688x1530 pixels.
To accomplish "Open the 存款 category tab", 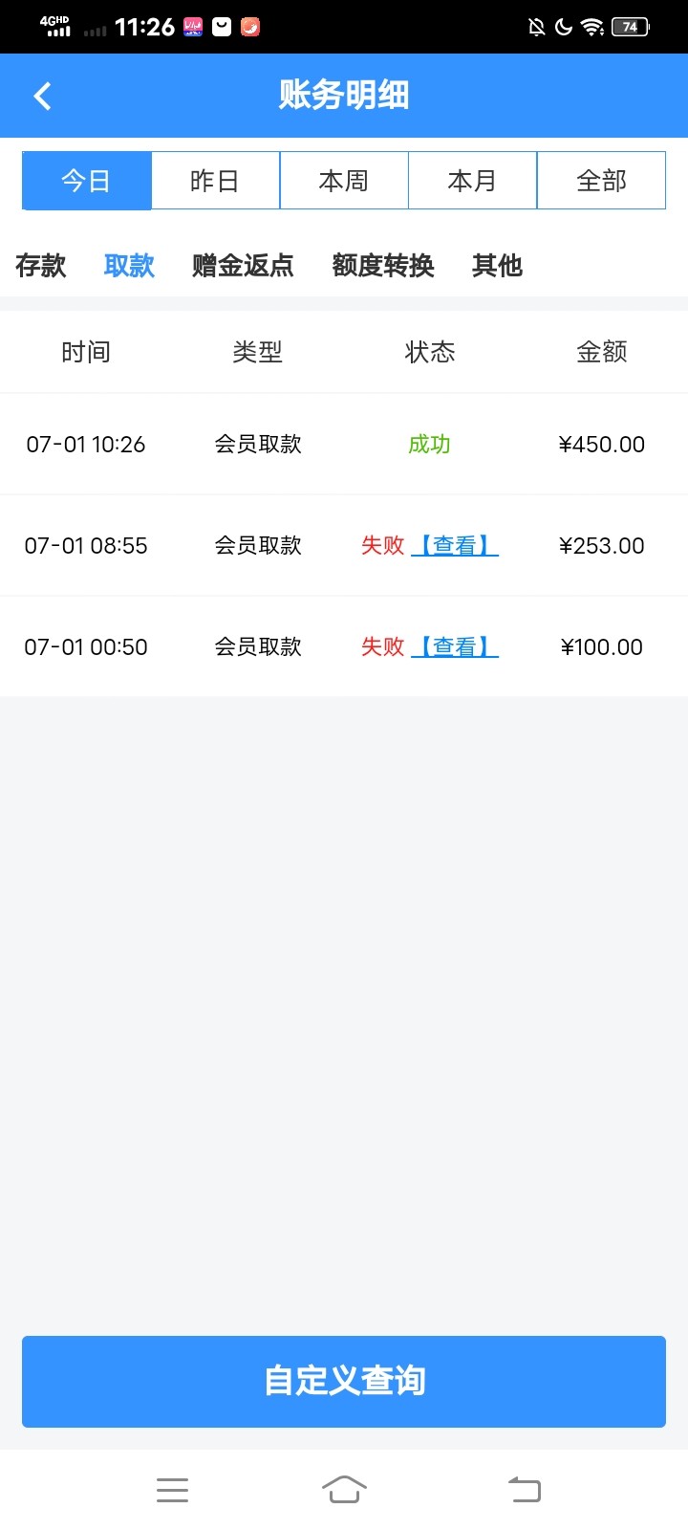I will (x=41, y=266).
